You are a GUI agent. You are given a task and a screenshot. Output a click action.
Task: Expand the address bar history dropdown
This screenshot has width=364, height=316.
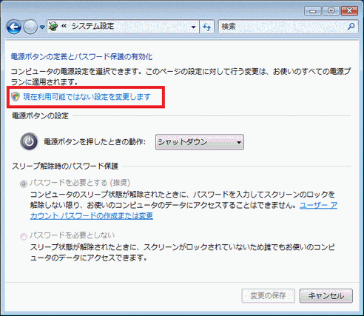pyautogui.click(x=194, y=27)
